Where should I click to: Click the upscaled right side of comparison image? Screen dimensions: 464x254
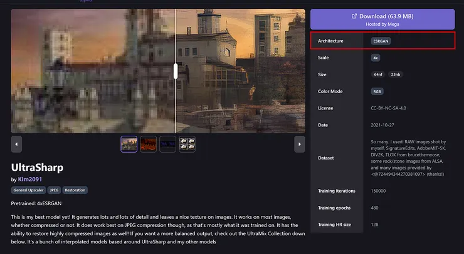[x=241, y=71]
